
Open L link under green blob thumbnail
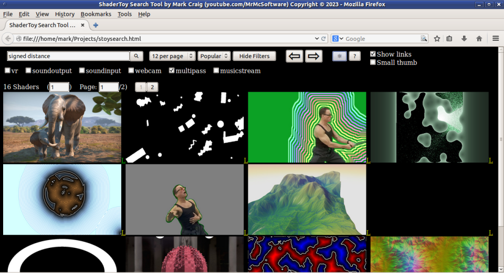pyautogui.click(x=490, y=160)
